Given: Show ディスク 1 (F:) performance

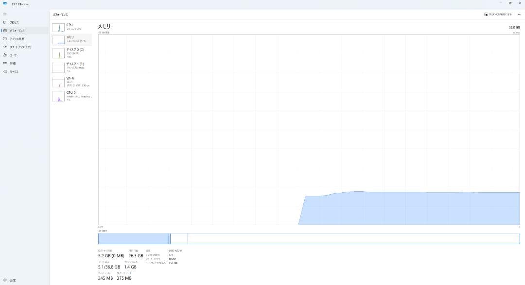Looking at the screenshot, I should (x=71, y=67).
